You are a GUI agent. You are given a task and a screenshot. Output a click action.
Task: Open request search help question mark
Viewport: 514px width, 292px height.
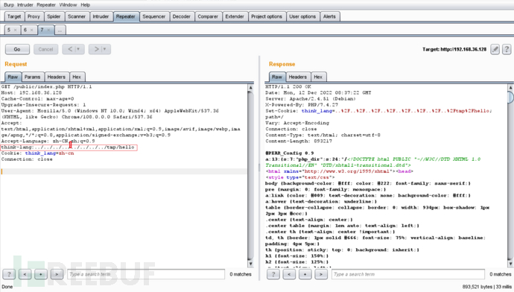coord(9,274)
